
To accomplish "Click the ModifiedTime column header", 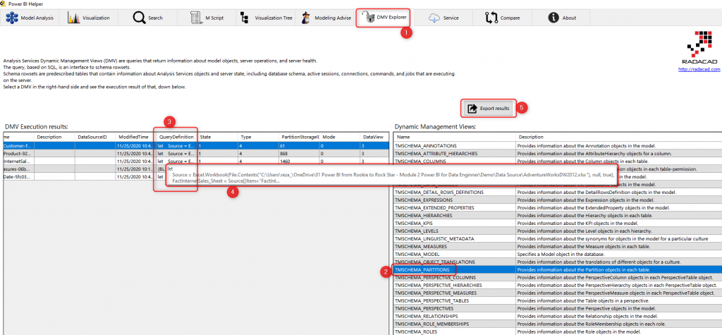I will coord(133,137).
